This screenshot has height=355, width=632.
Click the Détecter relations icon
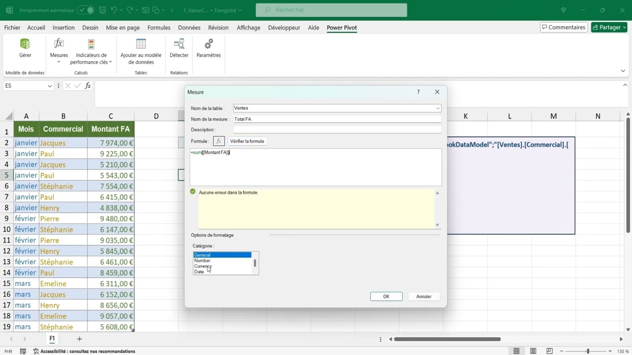point(179,44)
